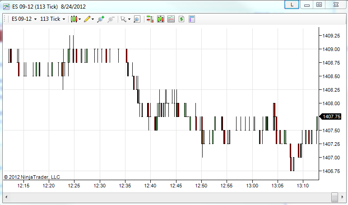
Task: Expand the chart style dropdown arrow
Action: pos(80,19)
